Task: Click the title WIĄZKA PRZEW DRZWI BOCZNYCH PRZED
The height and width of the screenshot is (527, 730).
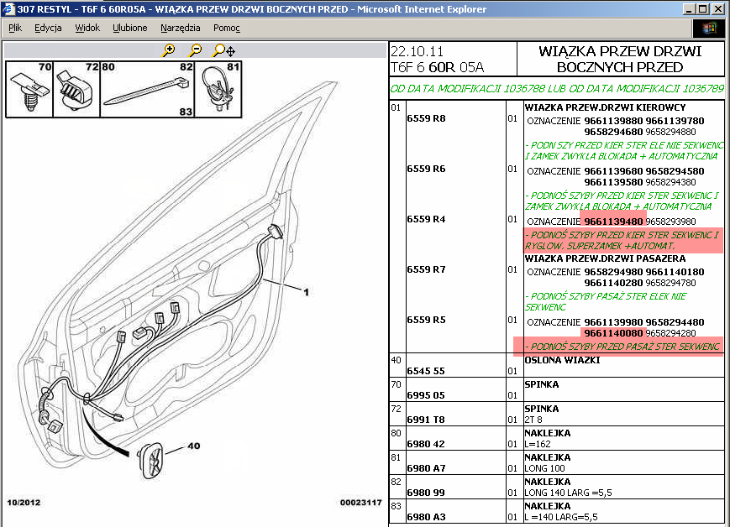Action: 620,59
